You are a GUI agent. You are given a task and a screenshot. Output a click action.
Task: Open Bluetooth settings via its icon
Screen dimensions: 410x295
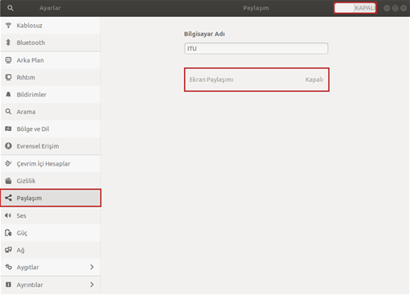tap(8, 43)
